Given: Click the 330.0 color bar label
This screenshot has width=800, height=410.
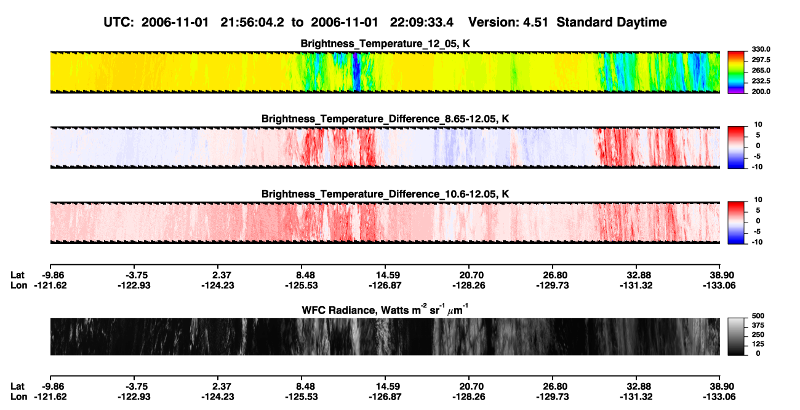Looking at the screenshot, I should point(762,49).
